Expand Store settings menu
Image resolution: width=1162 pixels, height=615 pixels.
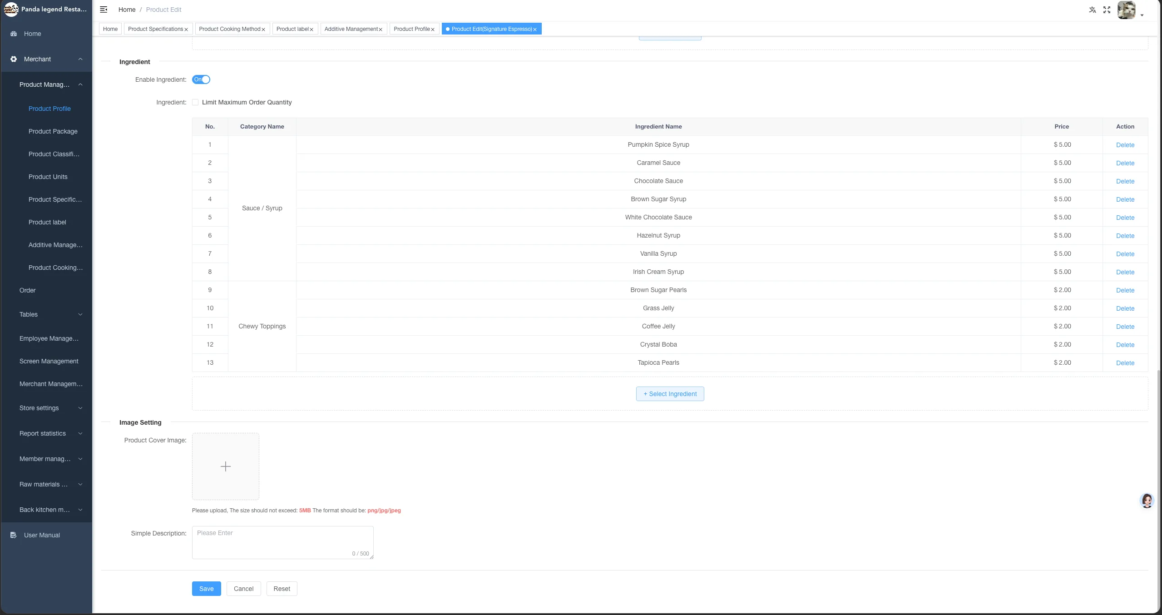click(80, 408)
